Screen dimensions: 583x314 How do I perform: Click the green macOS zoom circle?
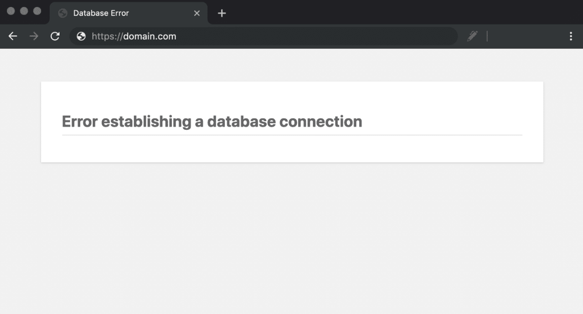pos(38,11)
